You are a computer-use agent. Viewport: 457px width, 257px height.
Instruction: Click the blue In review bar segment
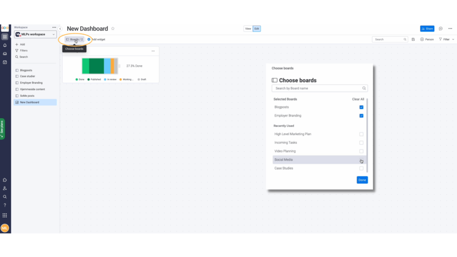pyautogui.click(x=107, y=66)
